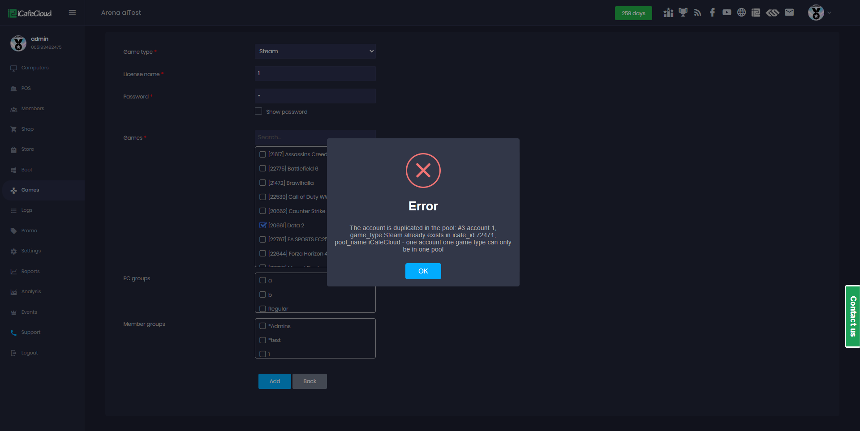Click the Back button
Image resolution: width=860 pixels, height=431 pixels.
point(310,381)
